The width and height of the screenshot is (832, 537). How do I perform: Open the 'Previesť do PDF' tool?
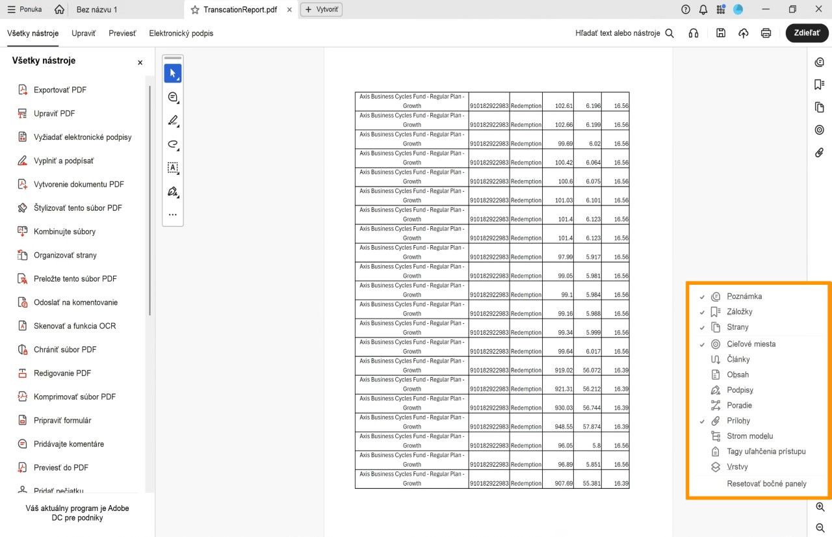click(x=53, y=467)
